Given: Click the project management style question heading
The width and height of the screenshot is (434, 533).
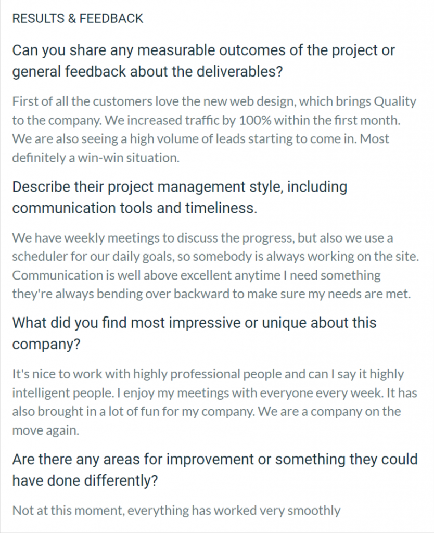Looking at the screenshot, I should coord(180,197).
